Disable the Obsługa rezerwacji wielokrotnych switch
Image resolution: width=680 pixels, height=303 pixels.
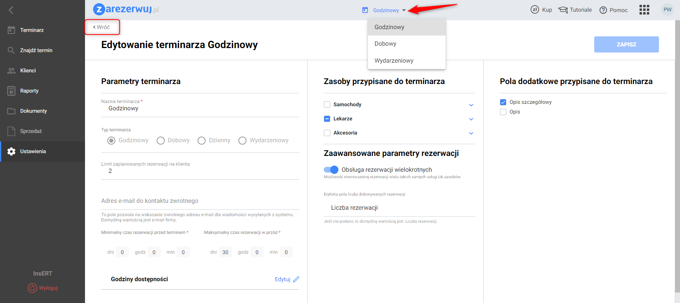331,170
